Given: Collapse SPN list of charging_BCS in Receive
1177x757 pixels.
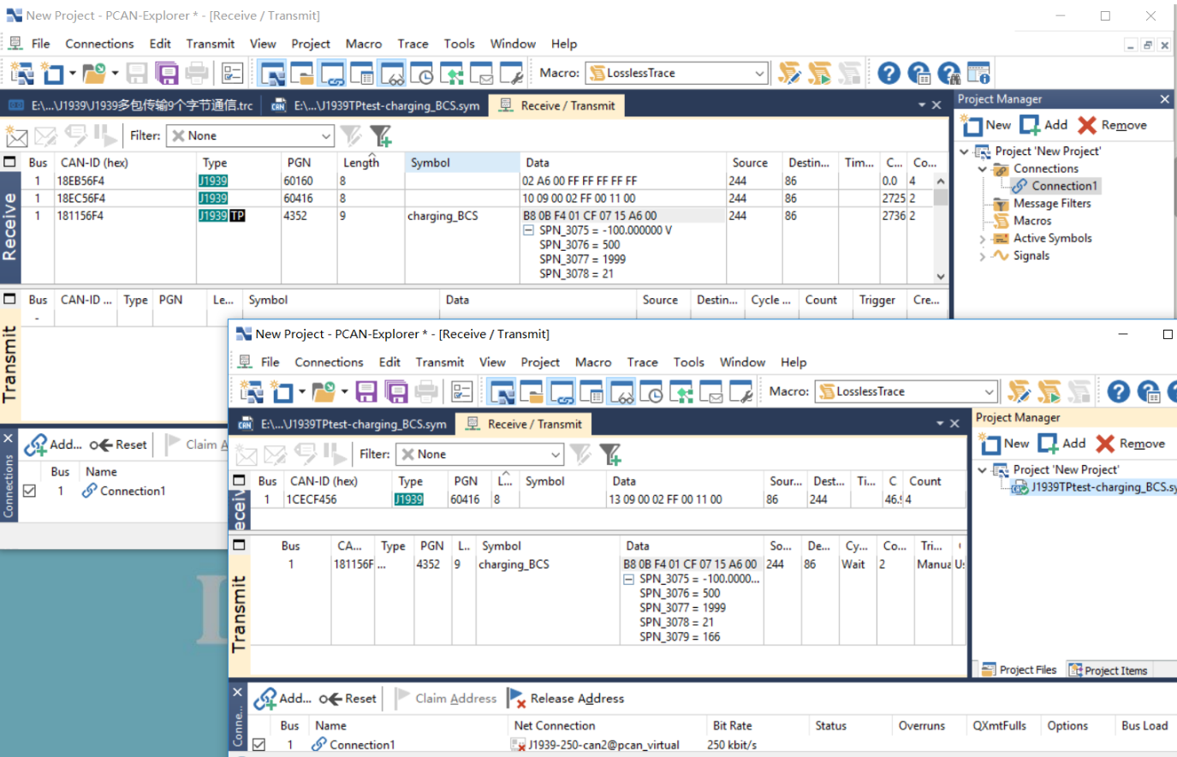Looking at the screenshot, I should [x=528, y=230].
